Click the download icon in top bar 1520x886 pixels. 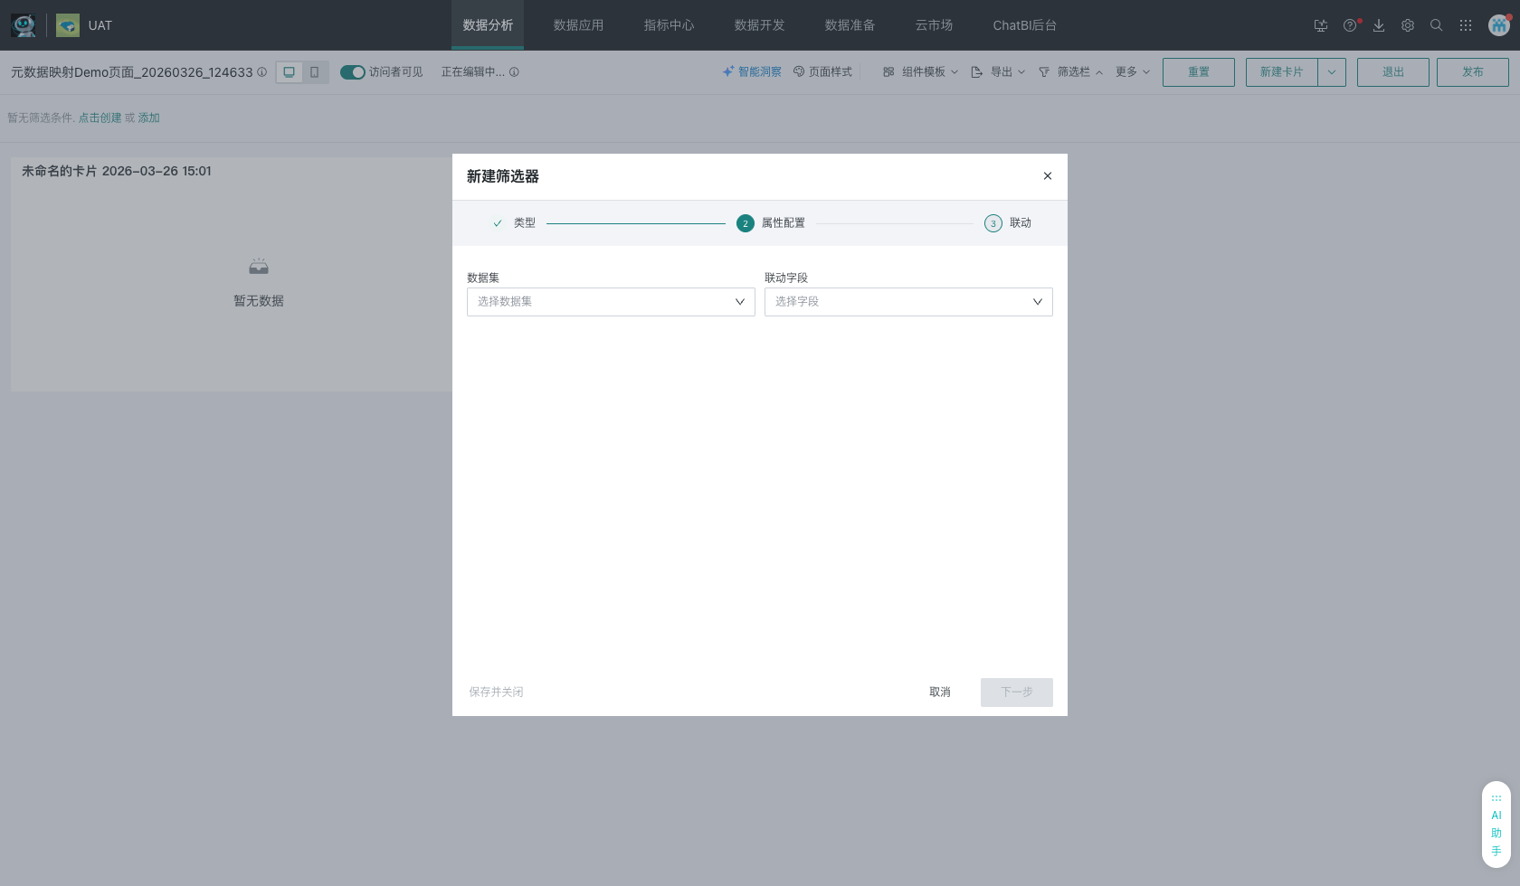coord(1379,25)
